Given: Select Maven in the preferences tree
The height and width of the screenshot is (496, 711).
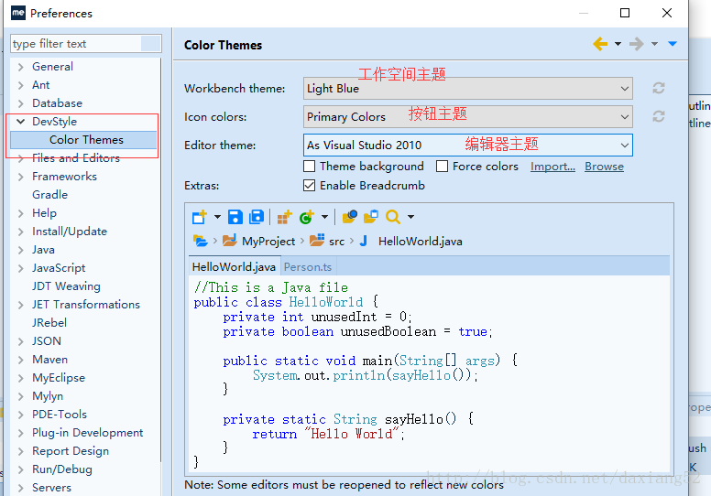Looking at the screenshot, I should pyautogui.click(x=49, y=360).
